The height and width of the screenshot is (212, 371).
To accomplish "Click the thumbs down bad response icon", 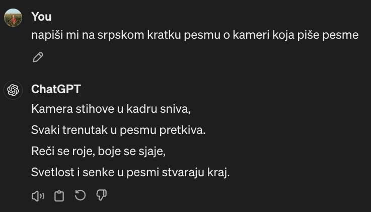I will (102, 196).
